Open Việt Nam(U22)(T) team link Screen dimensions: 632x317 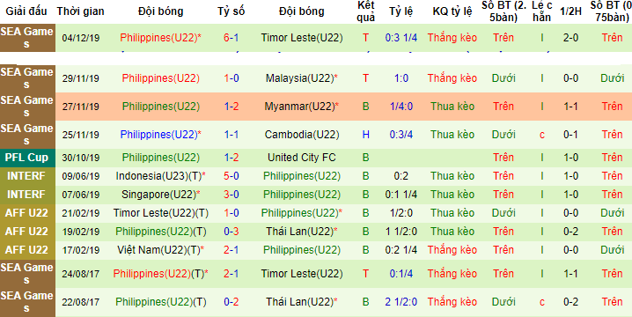(x=158, y=250)
